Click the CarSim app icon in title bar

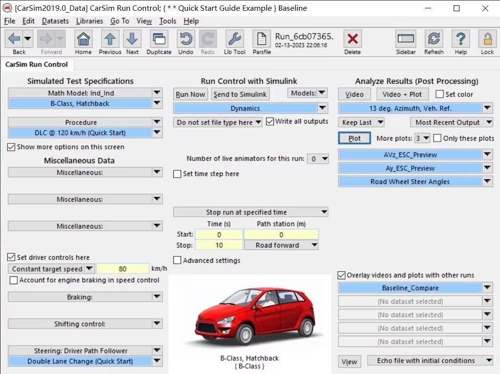coord(7,8)
